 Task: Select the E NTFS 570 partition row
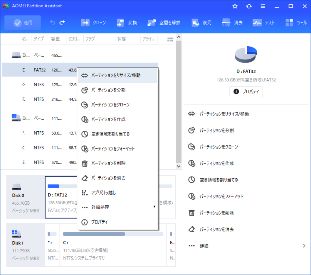click(40, 162)
